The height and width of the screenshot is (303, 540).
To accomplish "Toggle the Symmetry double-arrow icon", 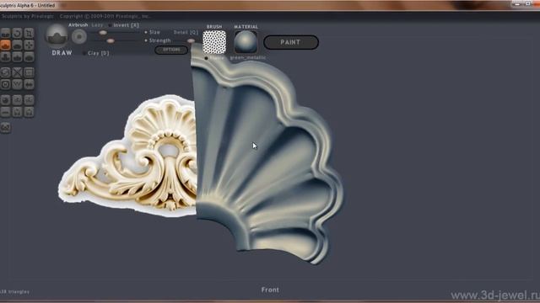I will pos(29,84).
